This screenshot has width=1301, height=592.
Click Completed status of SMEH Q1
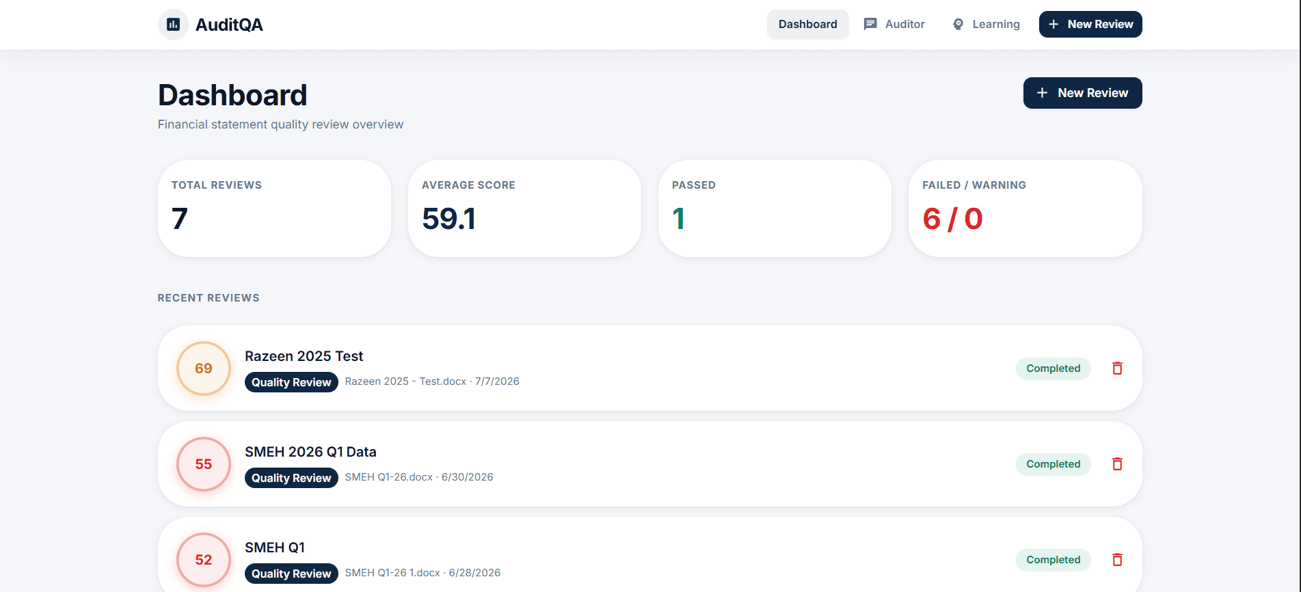[x=1053, y=560]
